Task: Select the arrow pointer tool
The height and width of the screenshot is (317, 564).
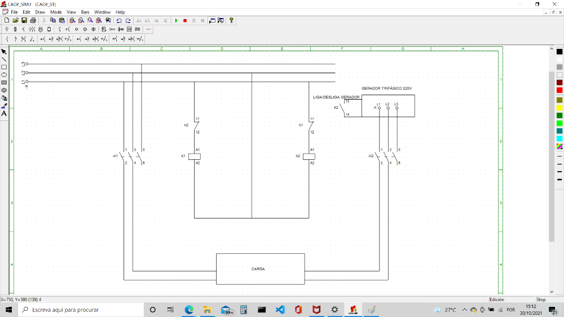Action: [4, 51]
